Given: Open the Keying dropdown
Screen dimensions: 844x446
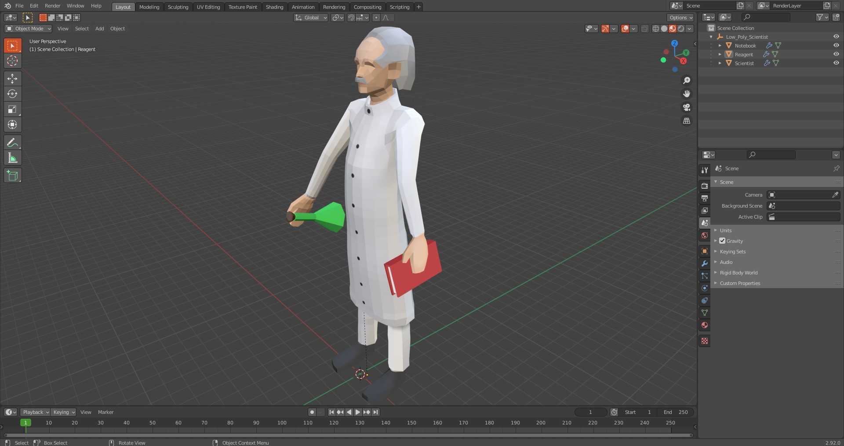Looking at the screenshot, I should point(64,412).
